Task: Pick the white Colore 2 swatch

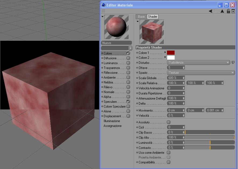Action: pyautogui.click(x=171, y=57)
